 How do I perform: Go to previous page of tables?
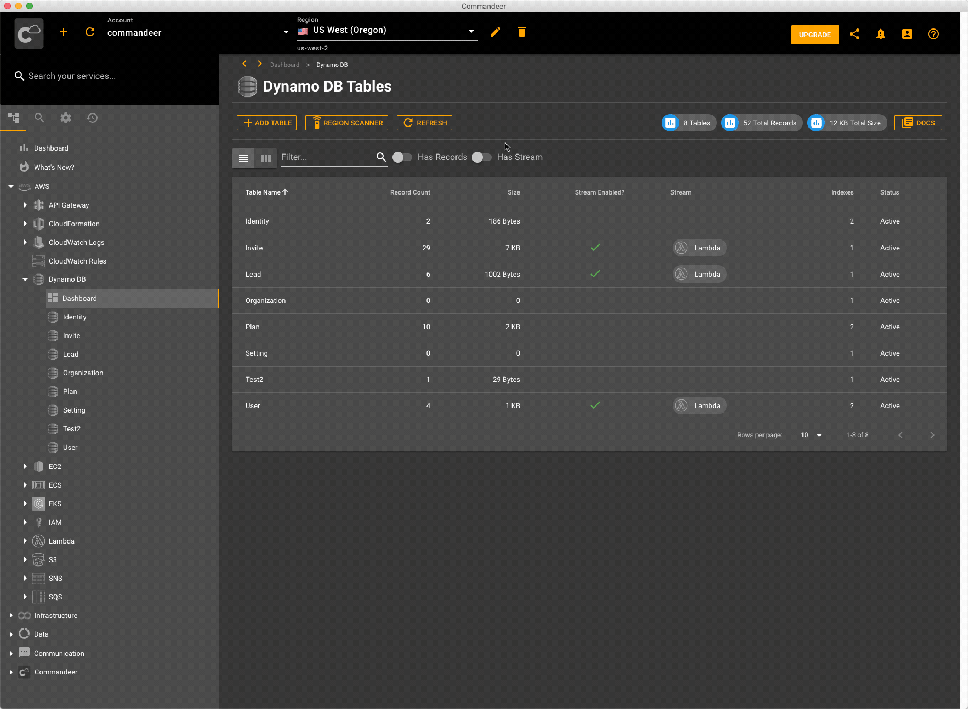tap(901, 435)
